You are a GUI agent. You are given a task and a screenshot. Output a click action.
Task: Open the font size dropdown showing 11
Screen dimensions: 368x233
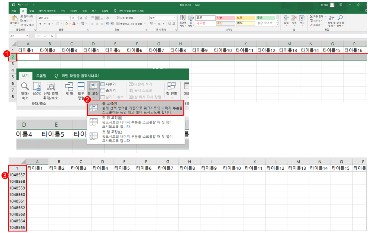click(77, 18)
